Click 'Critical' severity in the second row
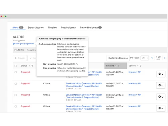 47,83
